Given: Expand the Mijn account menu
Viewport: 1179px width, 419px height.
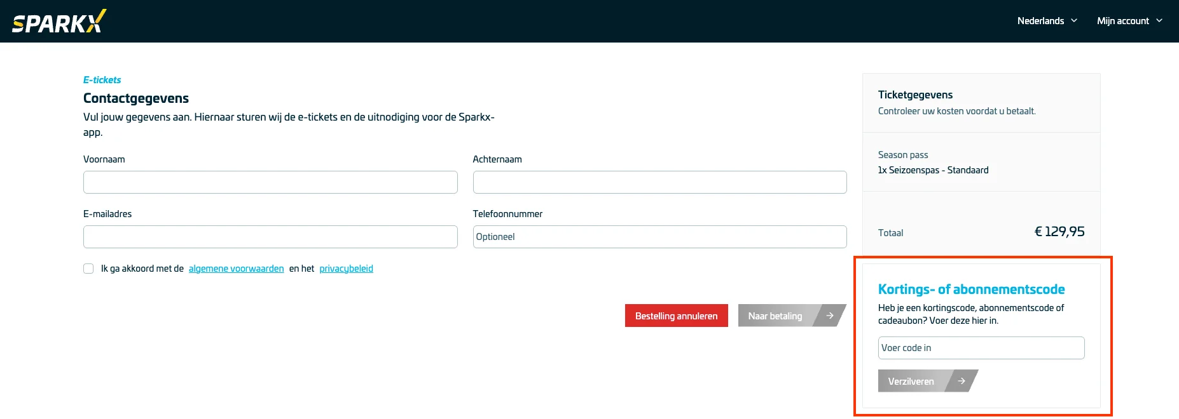Looking at the screenshot, I should [x=1129, y=21].
